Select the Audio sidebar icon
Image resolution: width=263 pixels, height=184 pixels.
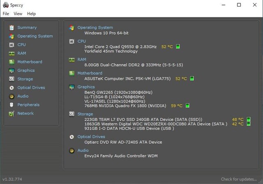(x=12, y=97)
